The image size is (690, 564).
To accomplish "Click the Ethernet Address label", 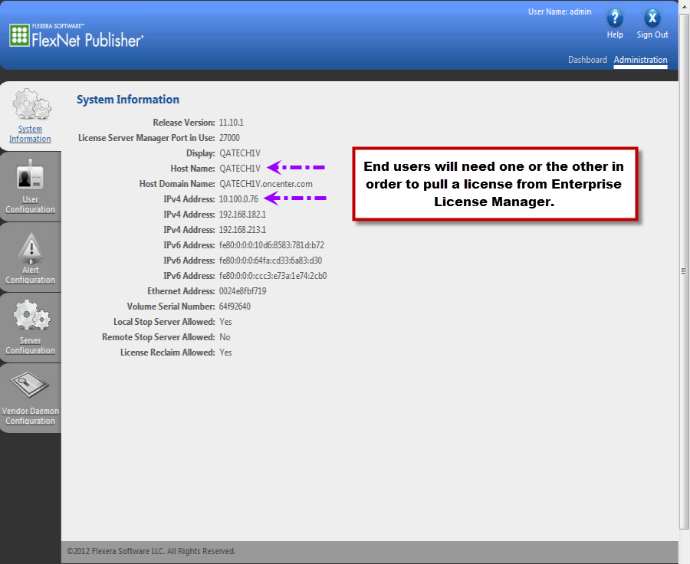I will click(x=181, y=291).
